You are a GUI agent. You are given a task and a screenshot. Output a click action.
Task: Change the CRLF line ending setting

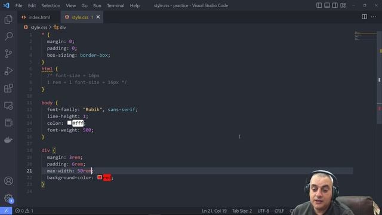coord(279,211)
